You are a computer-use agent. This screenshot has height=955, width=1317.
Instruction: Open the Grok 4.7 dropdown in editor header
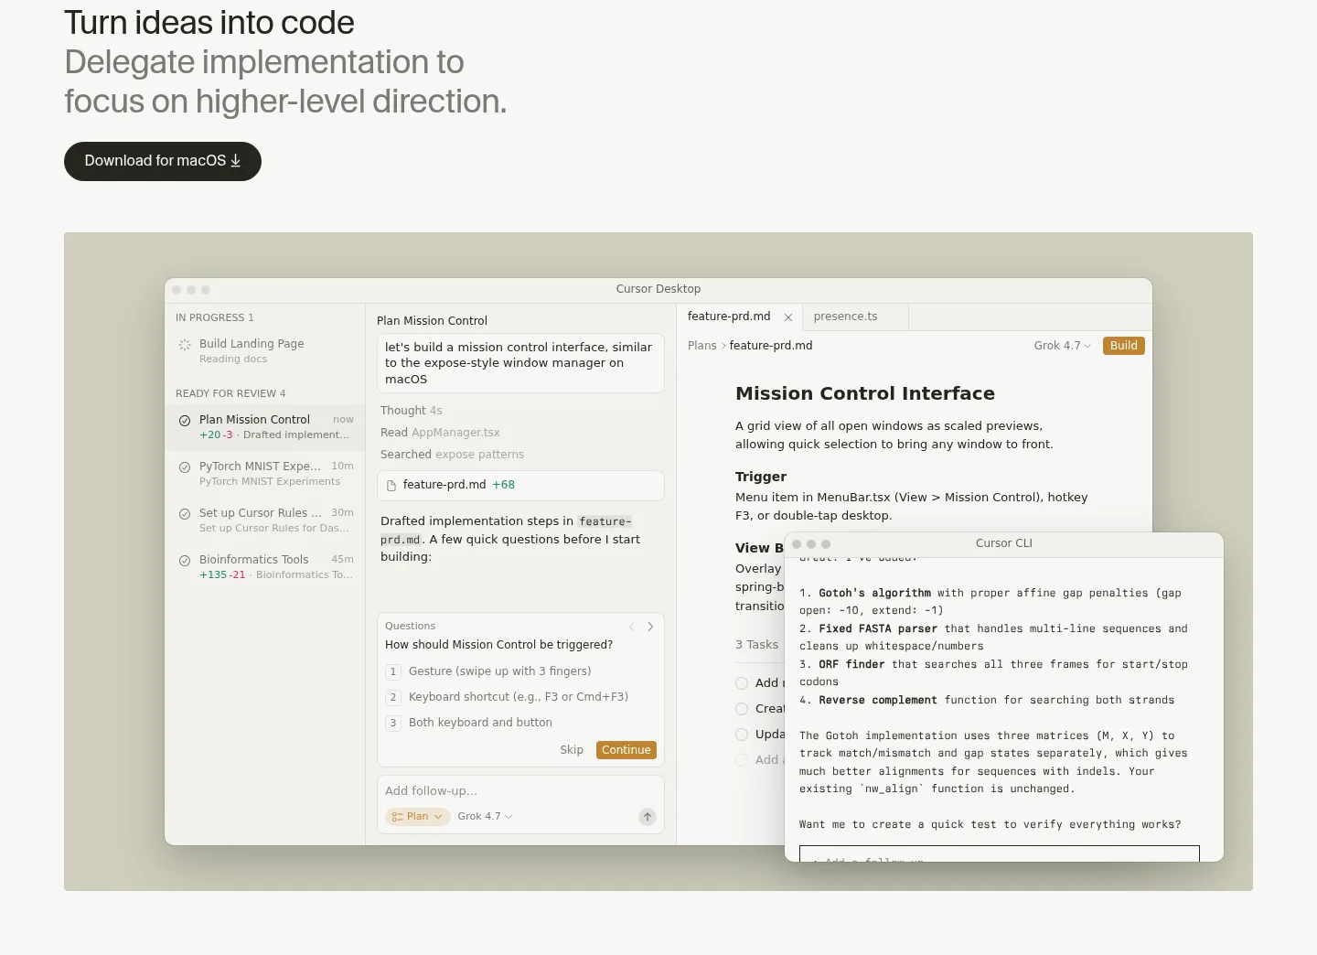point(1062,346)
